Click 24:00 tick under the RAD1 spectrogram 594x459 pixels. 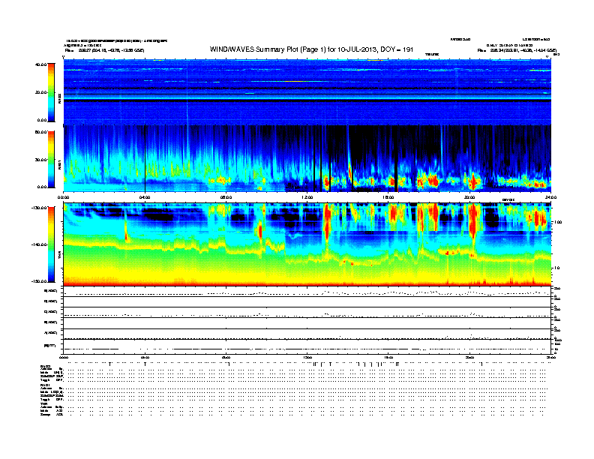point(550,197)
